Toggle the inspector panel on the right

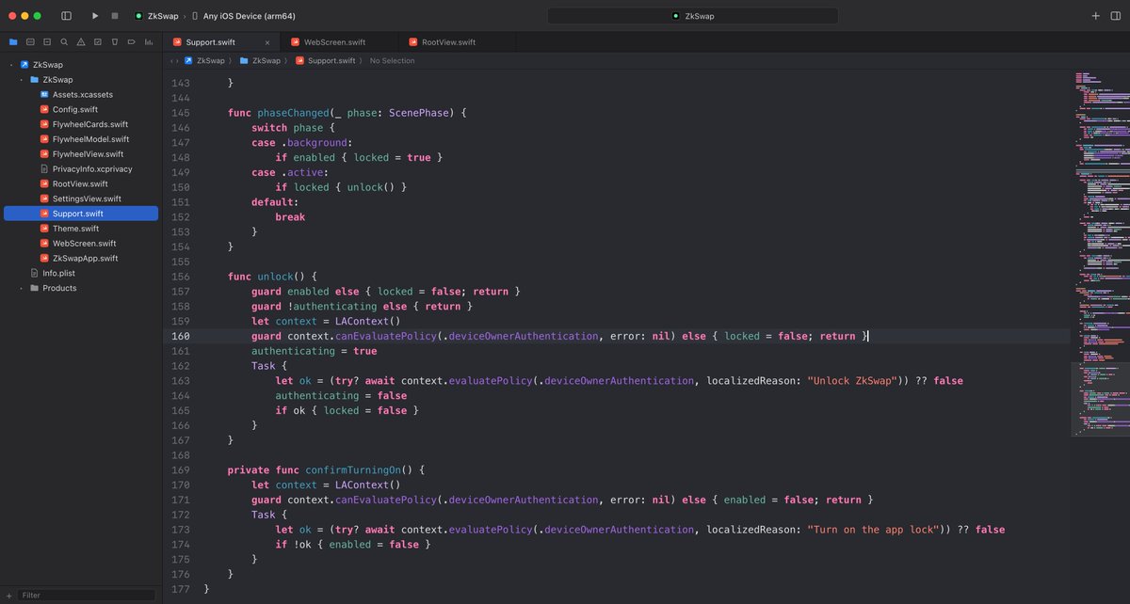(1115, 16)
